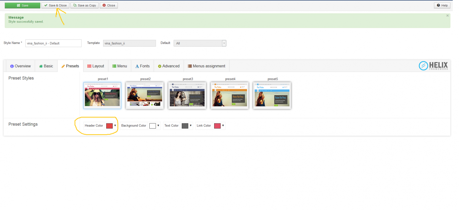Open the Help button
This screenshot has height=210, width=459.
click(x=442, y=5)
